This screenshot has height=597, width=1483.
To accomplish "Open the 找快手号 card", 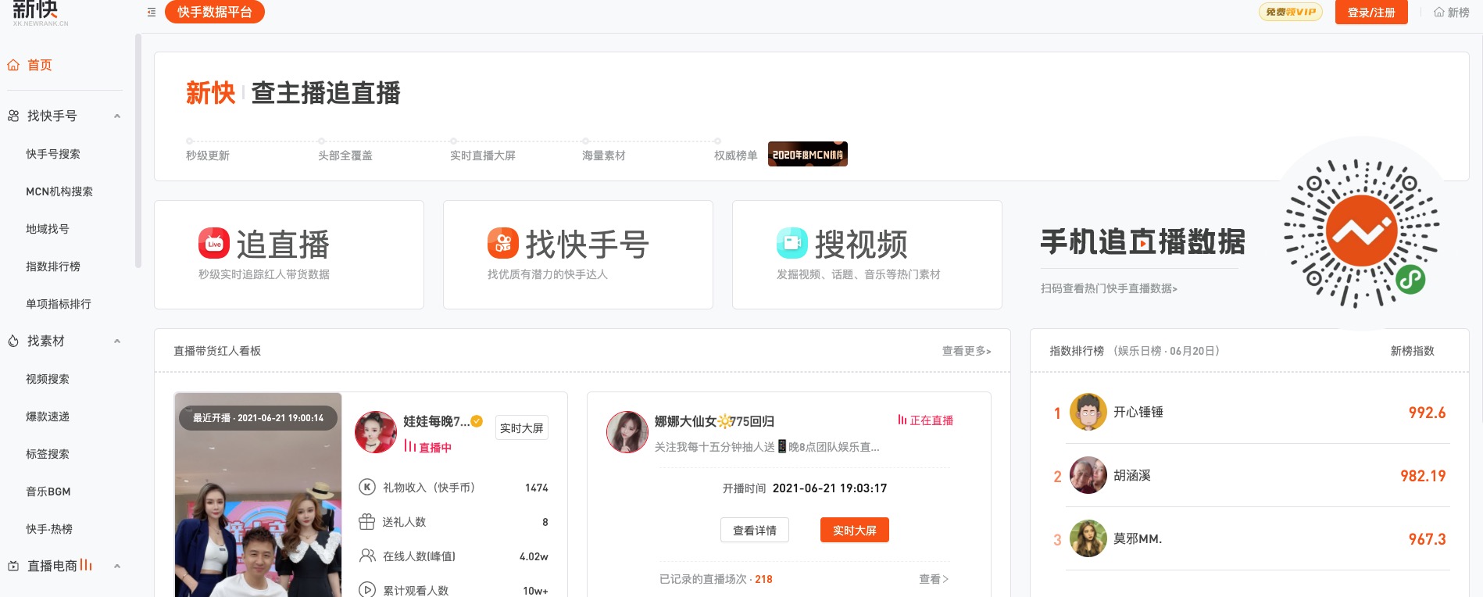I will click(578, 255).
